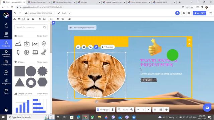
Task: Insert the globe icon resource
Action: point(27,52)
